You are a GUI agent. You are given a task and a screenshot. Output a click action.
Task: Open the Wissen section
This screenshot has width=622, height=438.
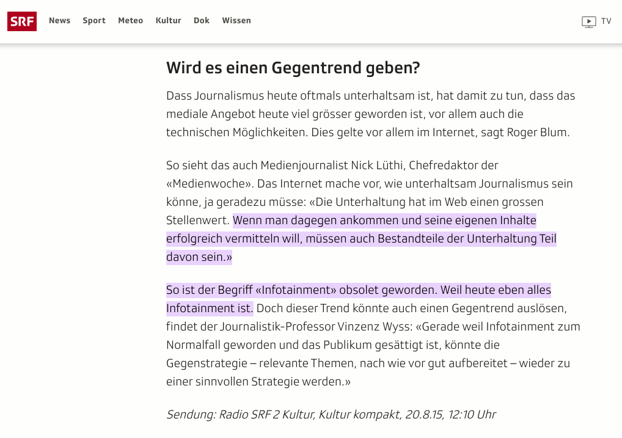pos(236,21)
